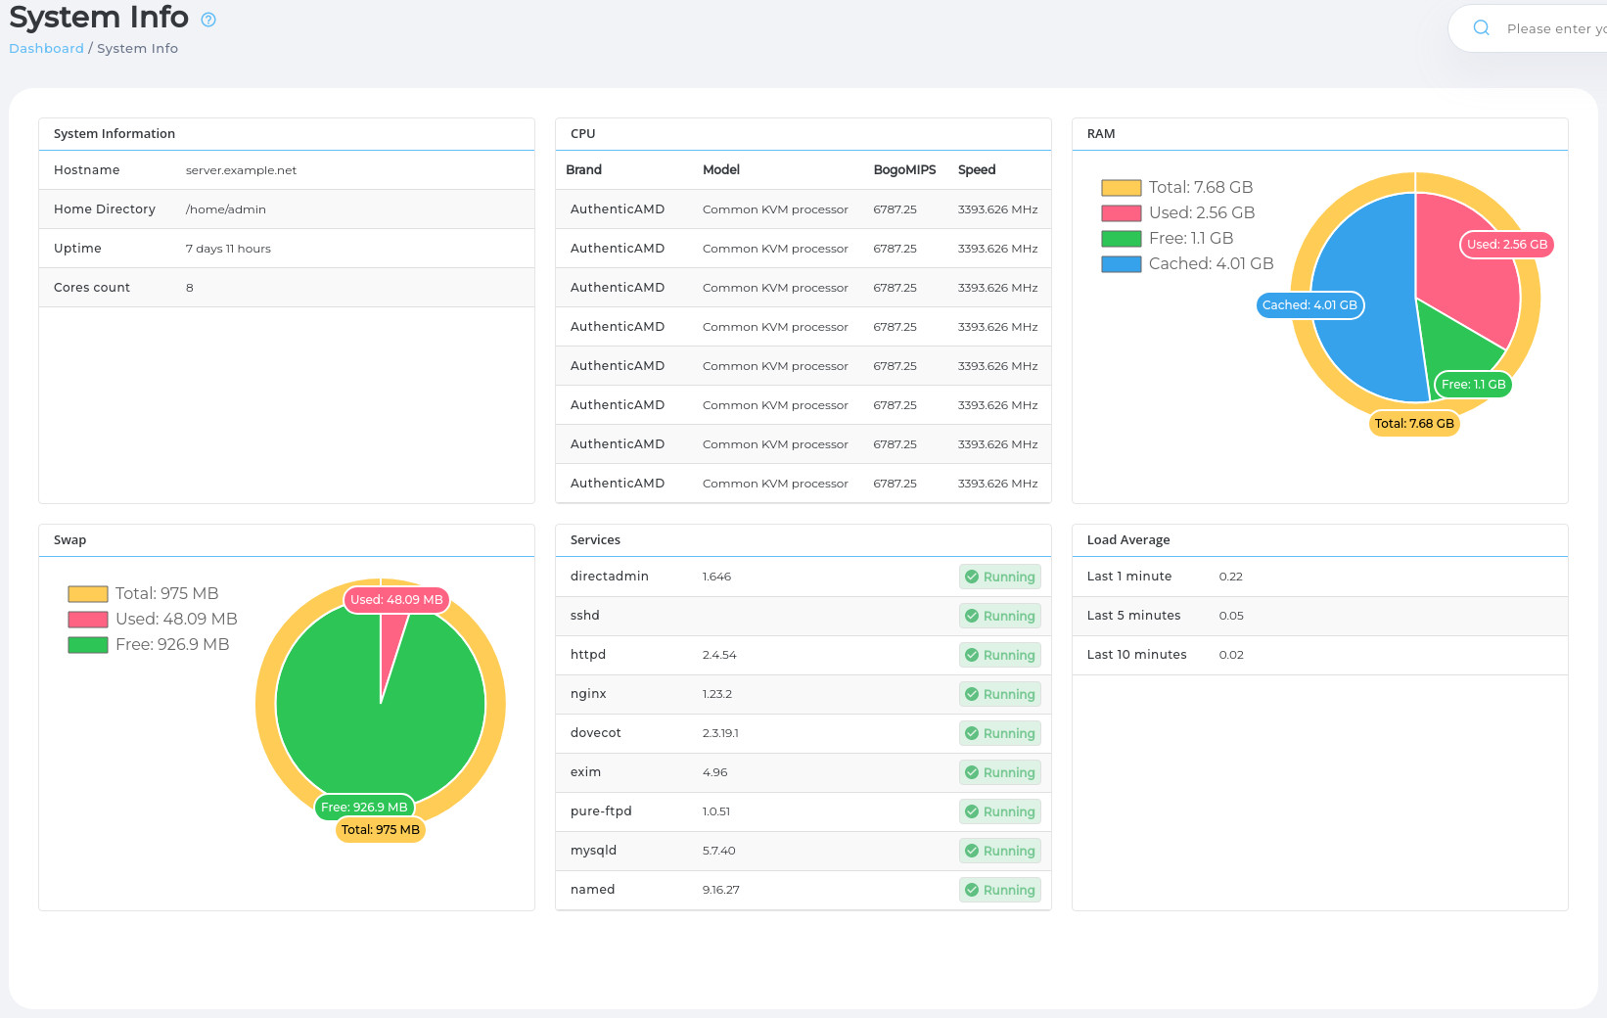The width and height of the screenshot is (1607, 1018).
Task: Toggle the Swap Used legend swatch
Action: pos(87,620)
